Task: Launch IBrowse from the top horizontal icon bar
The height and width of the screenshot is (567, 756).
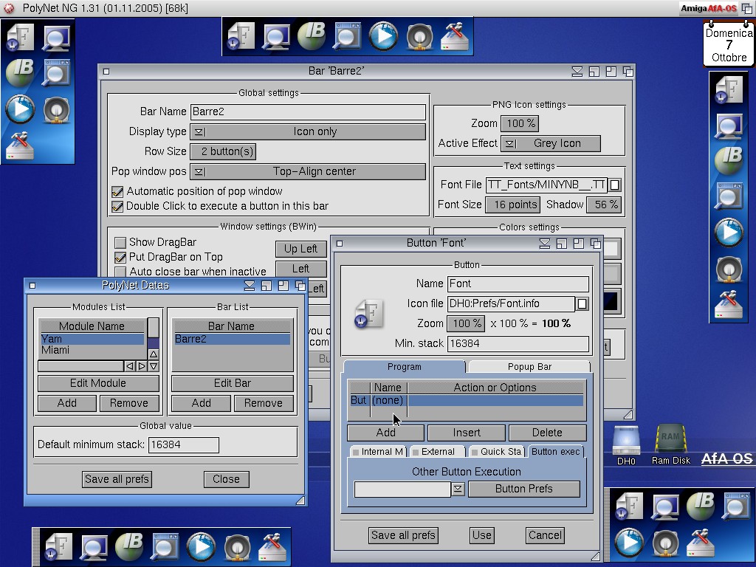Action: pyautogui.click(x=311, y=36)
